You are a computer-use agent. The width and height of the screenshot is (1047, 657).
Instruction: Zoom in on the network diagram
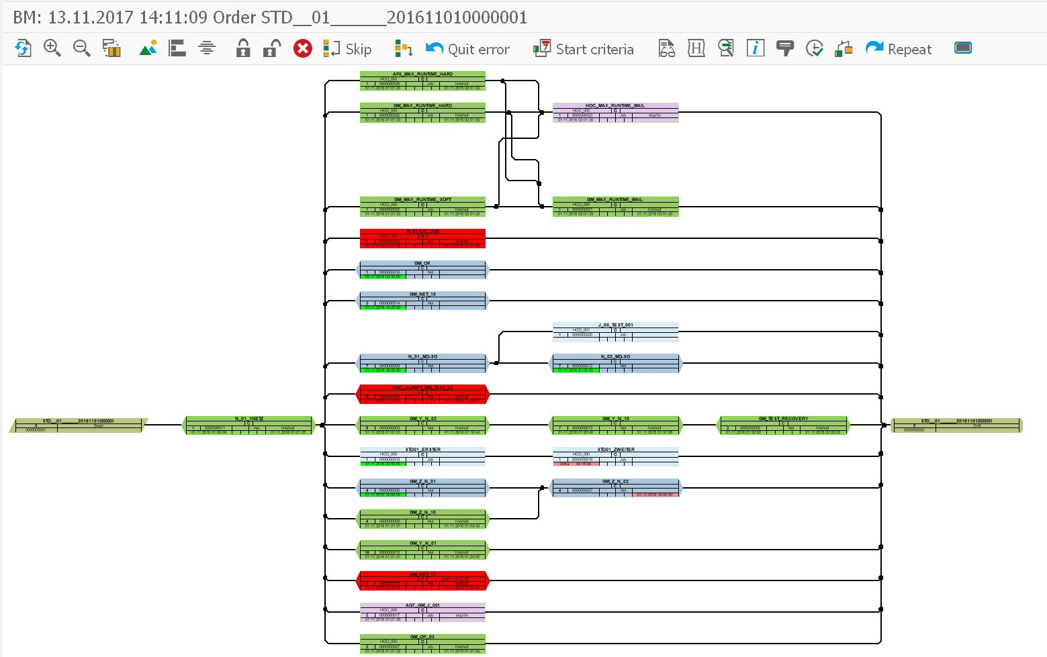click(x=52, y=48)
